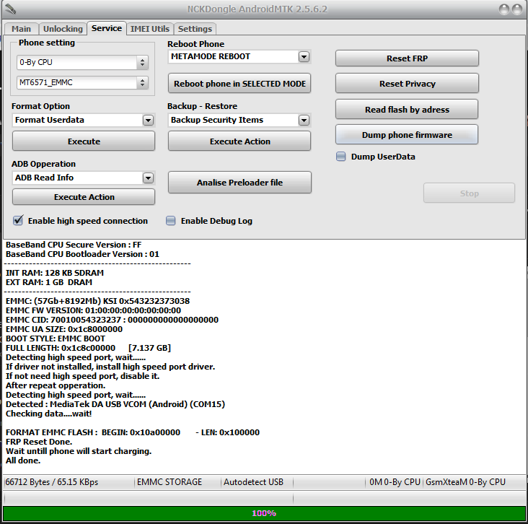Click the left round title bar button
The height and width of the screenshot is (524, 528).
coord(504,9)
